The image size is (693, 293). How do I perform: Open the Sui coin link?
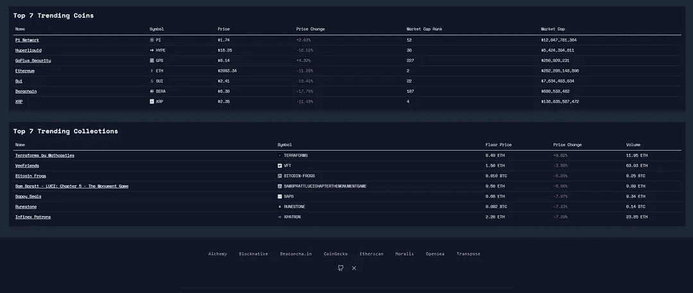(19, 81)
